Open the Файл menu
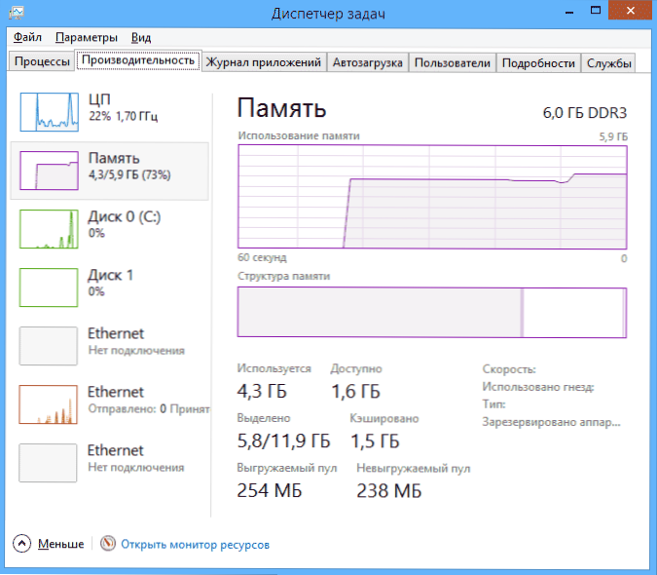 (27, 37)
